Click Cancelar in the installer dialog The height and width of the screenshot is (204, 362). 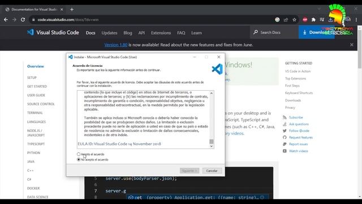[x=212, y=171]
